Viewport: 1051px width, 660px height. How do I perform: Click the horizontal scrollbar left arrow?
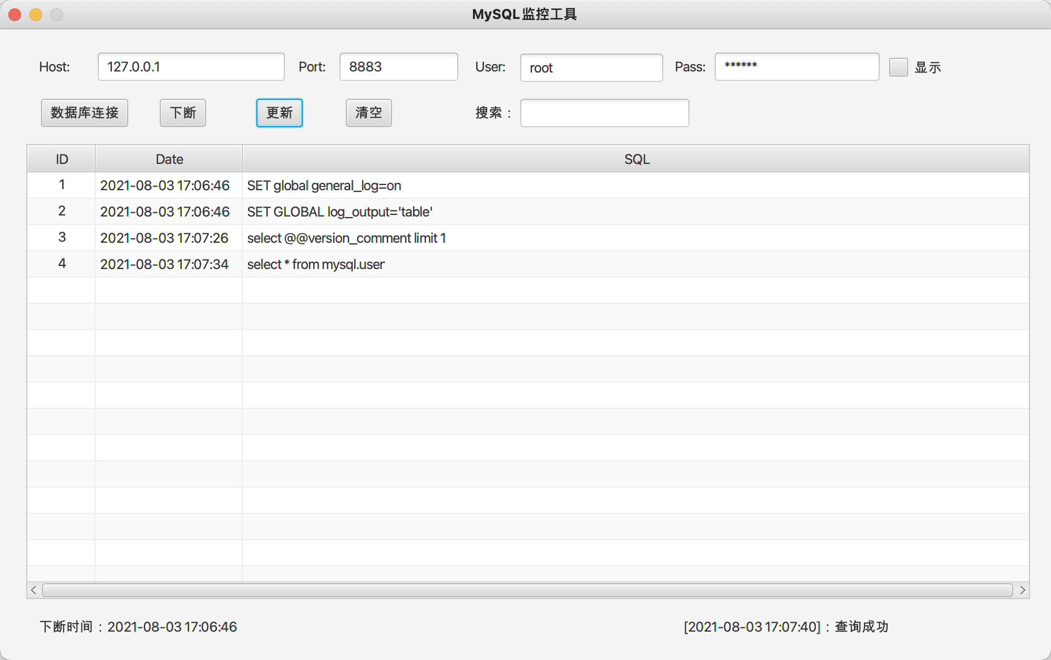pos(34,590)
